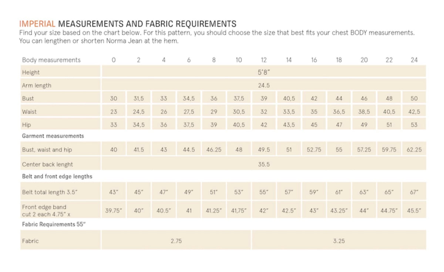
Task: Click the Body measurements row label
Action: pyautogui.click(x=51, y=60)
